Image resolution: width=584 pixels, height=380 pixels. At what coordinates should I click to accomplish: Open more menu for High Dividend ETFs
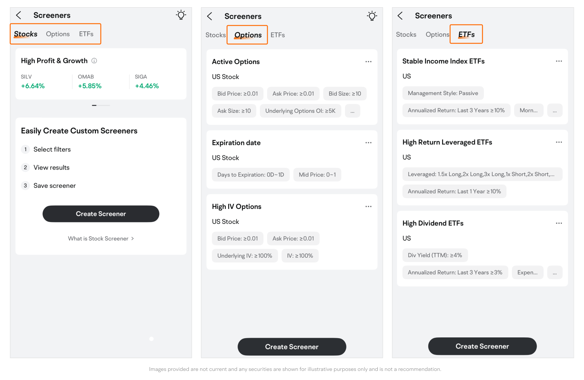(559, 223)
